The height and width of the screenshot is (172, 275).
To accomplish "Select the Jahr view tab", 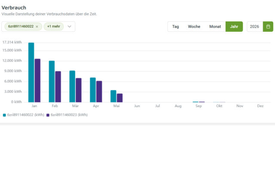I will coord(234,27).
